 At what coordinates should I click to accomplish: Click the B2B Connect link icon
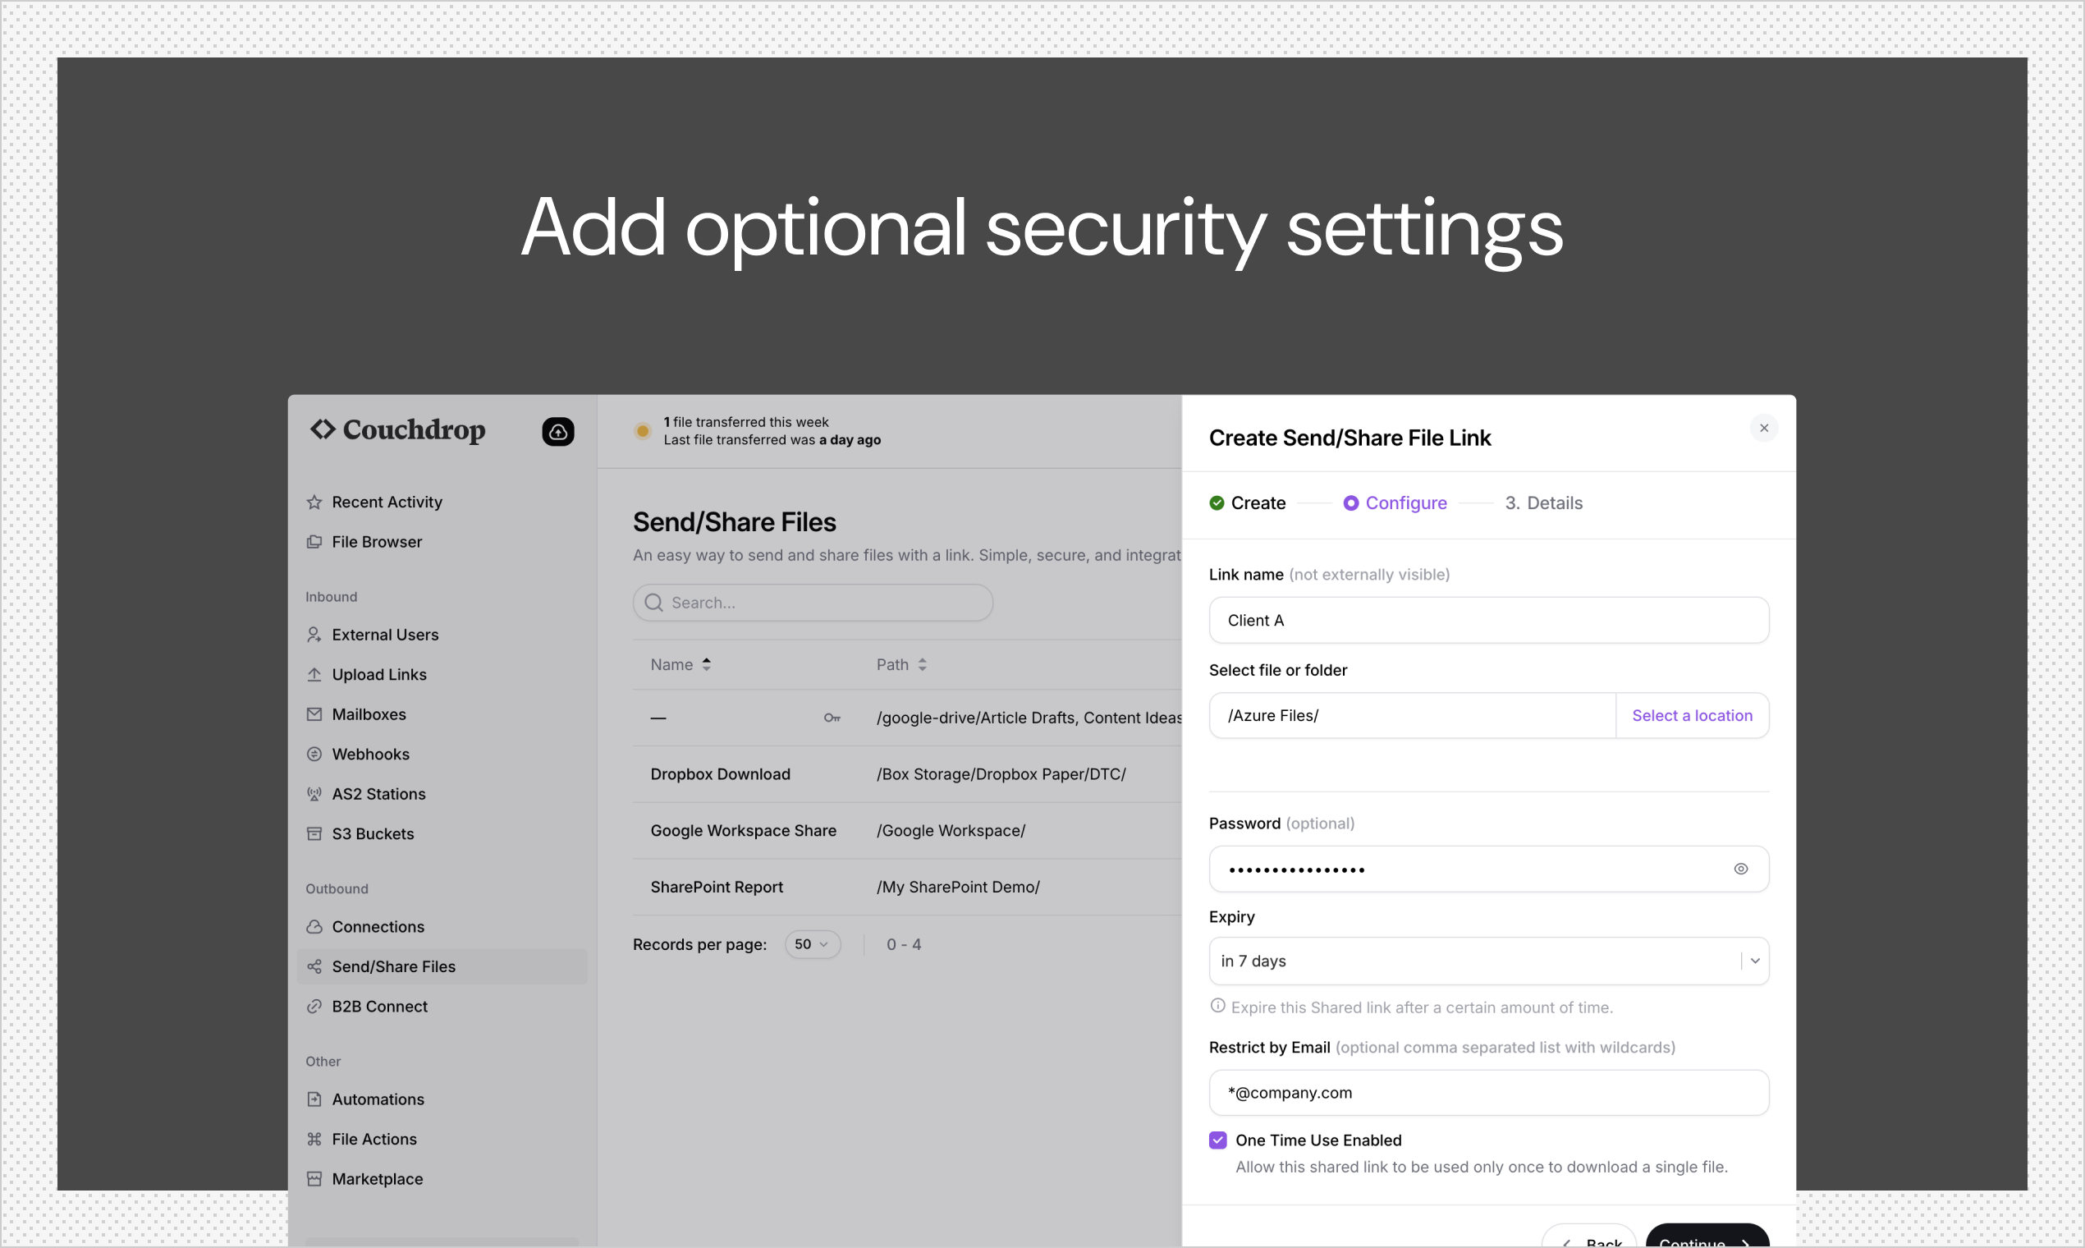(x=314, y=1007)
